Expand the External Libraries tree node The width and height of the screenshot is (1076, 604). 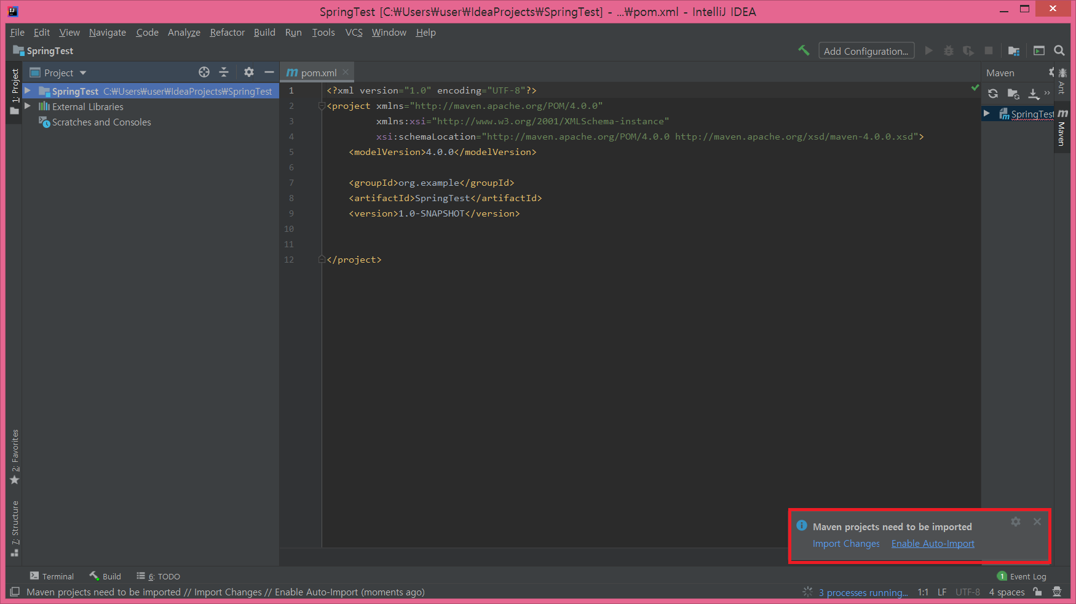point(28,106)
